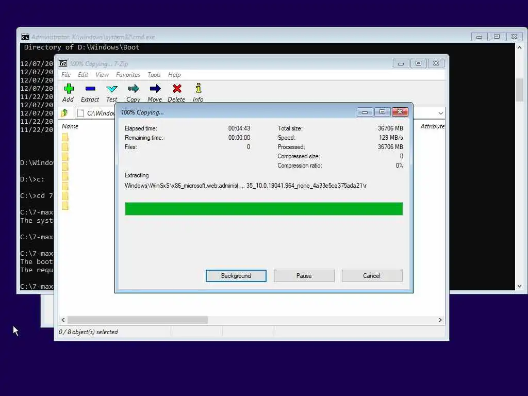Open the Favorites menu in 7-Zip
The width and height of the screenshot is (528, 396).
click(128, 75)
